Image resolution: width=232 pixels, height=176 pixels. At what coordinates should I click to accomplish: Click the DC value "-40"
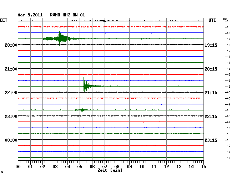pos(228,63)
